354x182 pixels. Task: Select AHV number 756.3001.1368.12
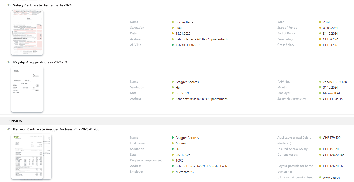point(188,45)
